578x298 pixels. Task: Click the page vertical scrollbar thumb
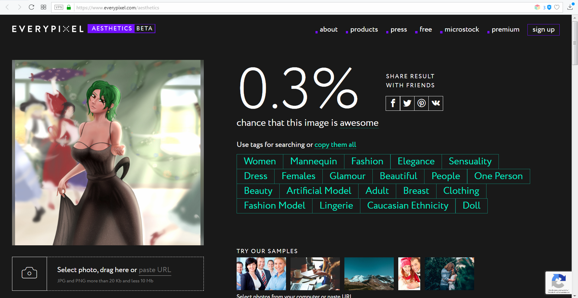pyautogui.click(x=575, y=43)
